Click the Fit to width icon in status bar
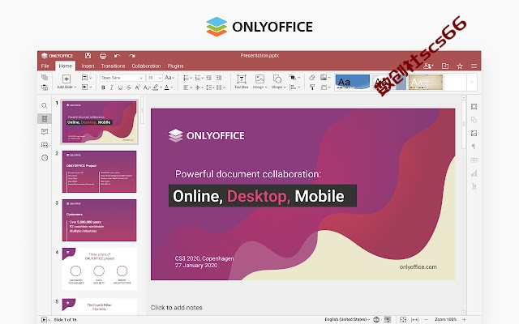 point(414,319)
